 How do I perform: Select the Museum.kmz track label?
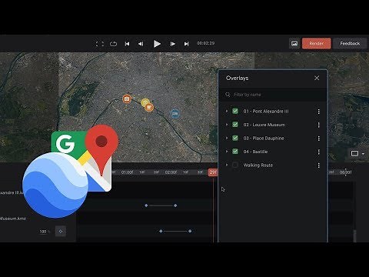pos(13,219)
